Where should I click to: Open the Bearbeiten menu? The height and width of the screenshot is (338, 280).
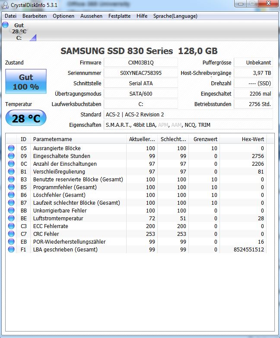(35, 16)
